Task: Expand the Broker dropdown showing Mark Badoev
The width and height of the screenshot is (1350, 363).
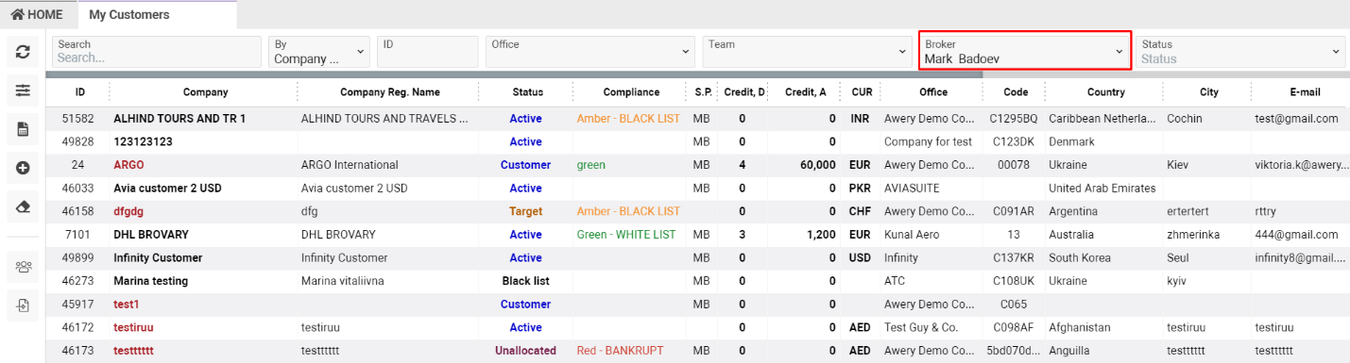Action: [x=1025, y=51]
